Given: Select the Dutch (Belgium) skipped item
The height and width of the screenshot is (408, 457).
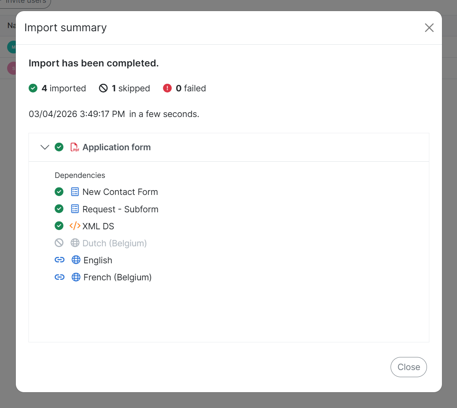Looking at the screenshot, I should click(114, 243).
